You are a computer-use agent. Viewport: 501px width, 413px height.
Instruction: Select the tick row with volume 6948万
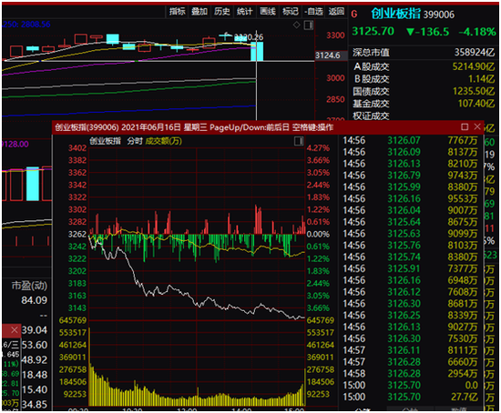pos(410,280)
